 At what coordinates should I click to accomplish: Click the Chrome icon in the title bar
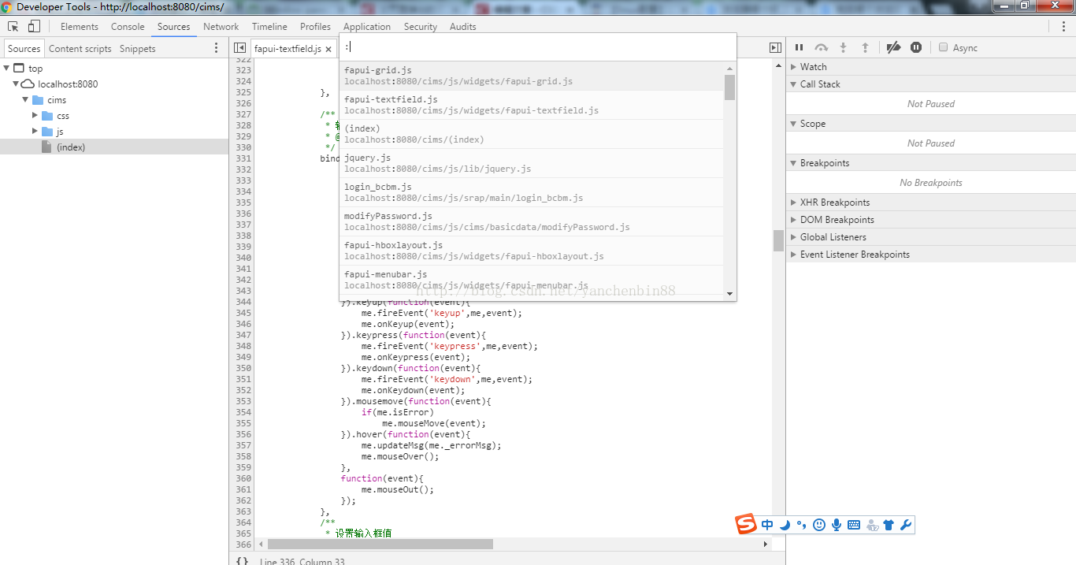(x=6, y=6)
